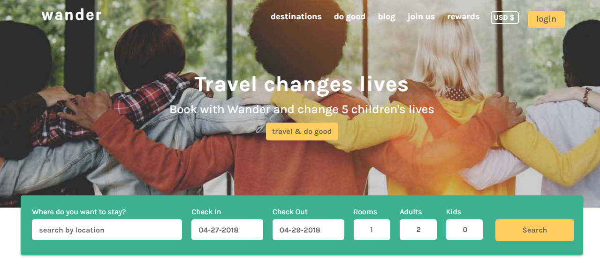Select the Rooms number field

click(x=372, y=230)
